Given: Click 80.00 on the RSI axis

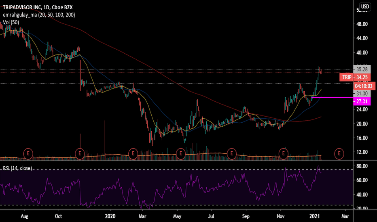Looking at the screenshot, I should point(362,166).
